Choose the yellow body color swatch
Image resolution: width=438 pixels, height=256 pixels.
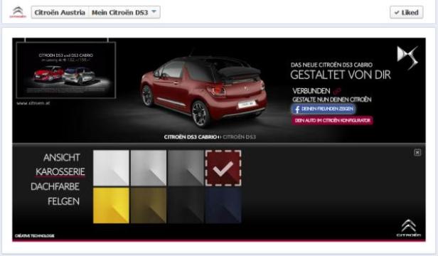pos(111,206)
